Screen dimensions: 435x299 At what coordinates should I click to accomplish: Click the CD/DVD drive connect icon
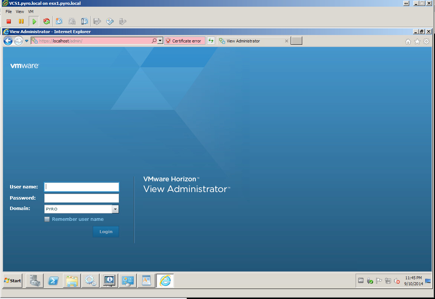[x=110, y=22]
